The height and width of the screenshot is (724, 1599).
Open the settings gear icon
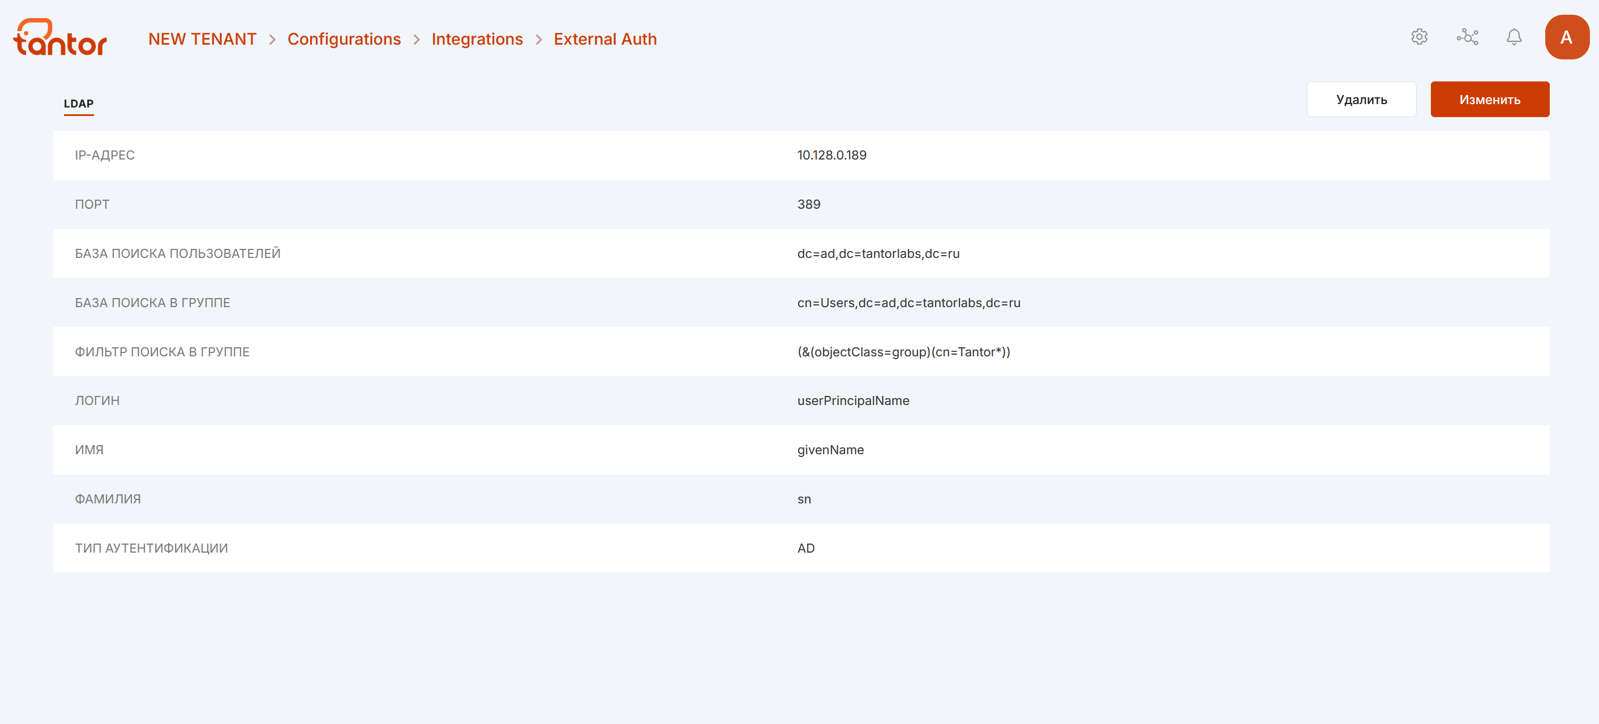click(1419, 37)
